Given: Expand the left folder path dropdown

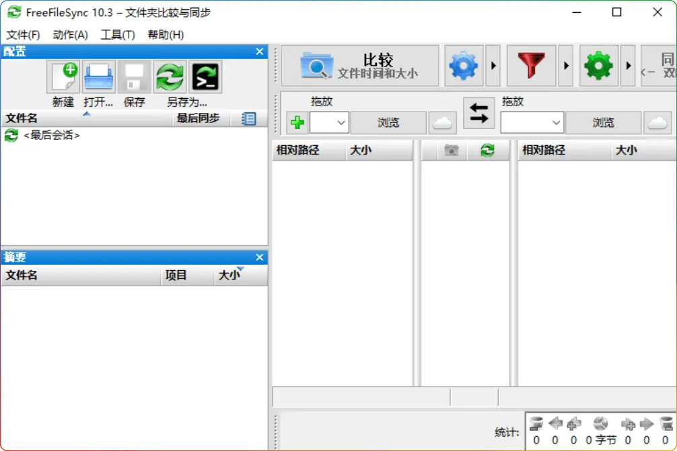Looking at the screenshot, I should (341, 123).
